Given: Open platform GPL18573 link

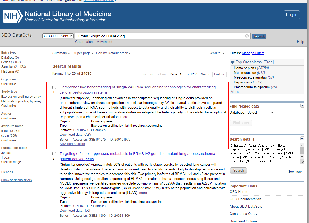Looking at the screenshot, I should [x=81, y=130].
